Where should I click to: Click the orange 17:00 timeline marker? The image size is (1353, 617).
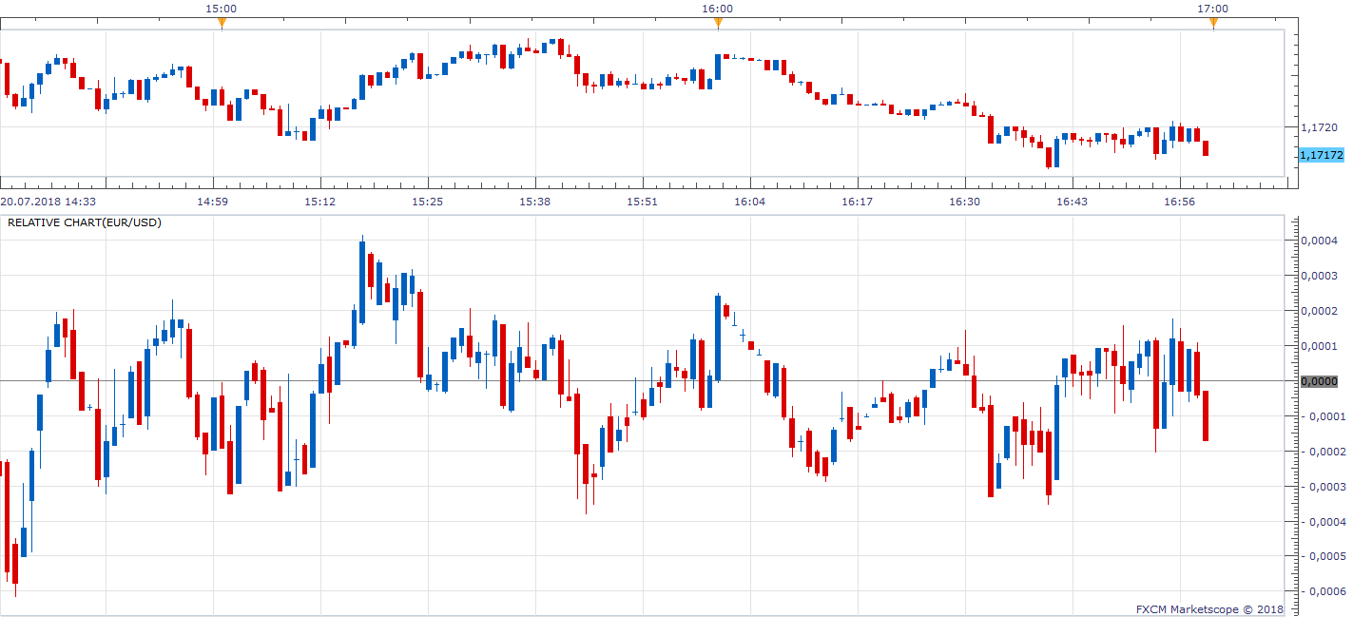pos(1213,23)
